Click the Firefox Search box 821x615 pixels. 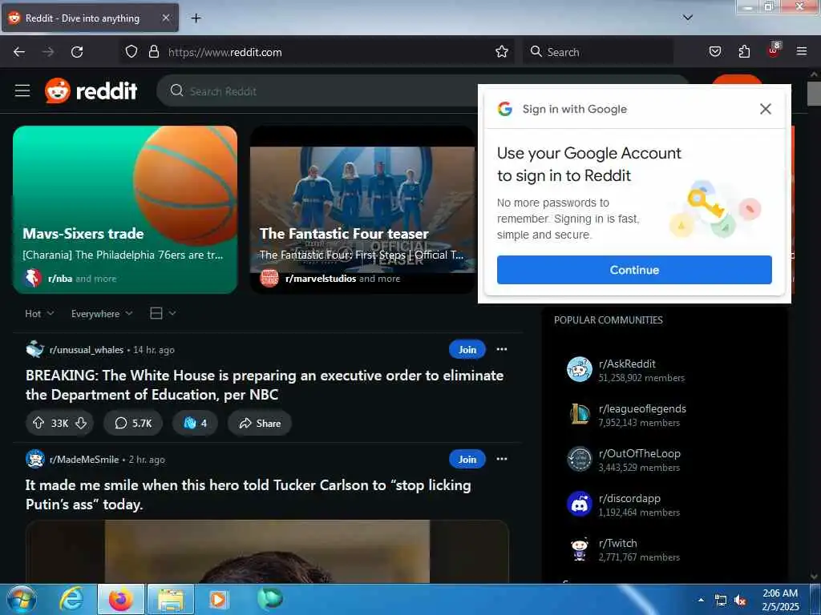click(598, 52)
